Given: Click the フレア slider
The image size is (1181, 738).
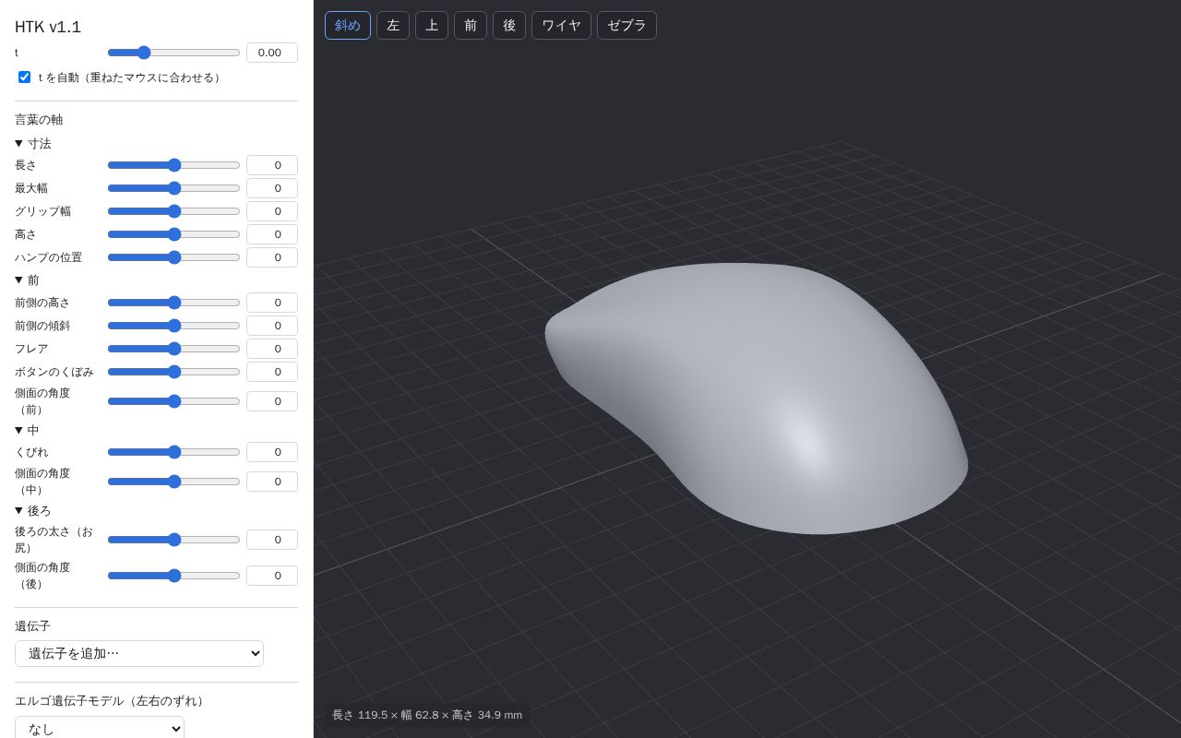Looking at the screenshot, I should 173,349.
